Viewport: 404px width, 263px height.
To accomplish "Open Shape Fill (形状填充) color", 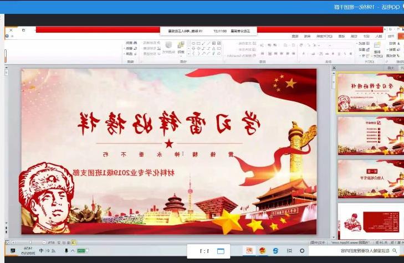I will 151,43.
